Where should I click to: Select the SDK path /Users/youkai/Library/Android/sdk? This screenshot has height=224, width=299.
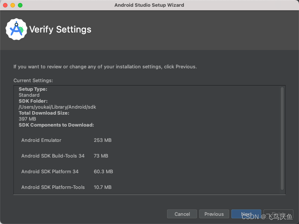click(x=58, y=107)
